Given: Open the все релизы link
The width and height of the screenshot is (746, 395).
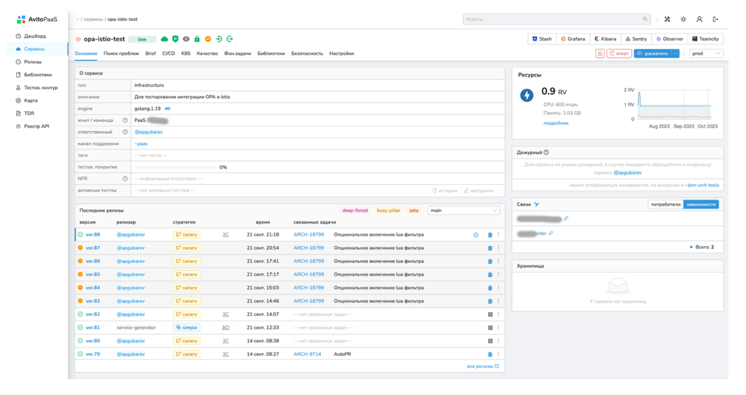Looking at the screenshot, I should pos(483,366).
